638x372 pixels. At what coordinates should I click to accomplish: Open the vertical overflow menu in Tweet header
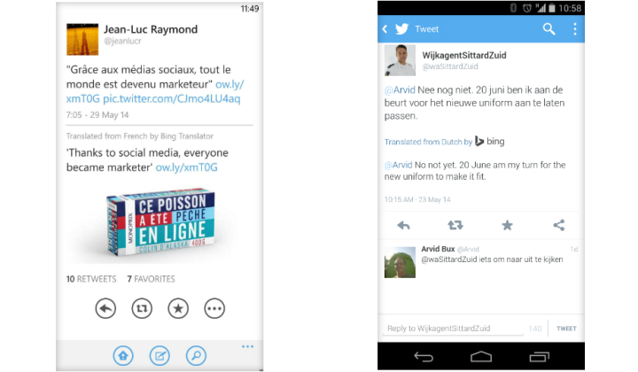(575, 29)
